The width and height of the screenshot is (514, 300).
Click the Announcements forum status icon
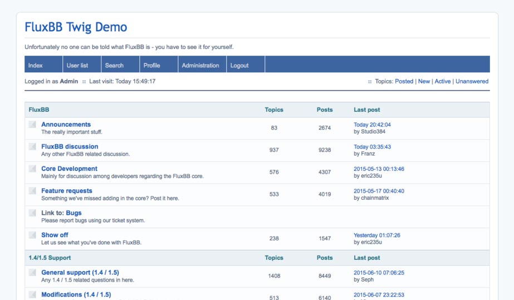point(32,125)
